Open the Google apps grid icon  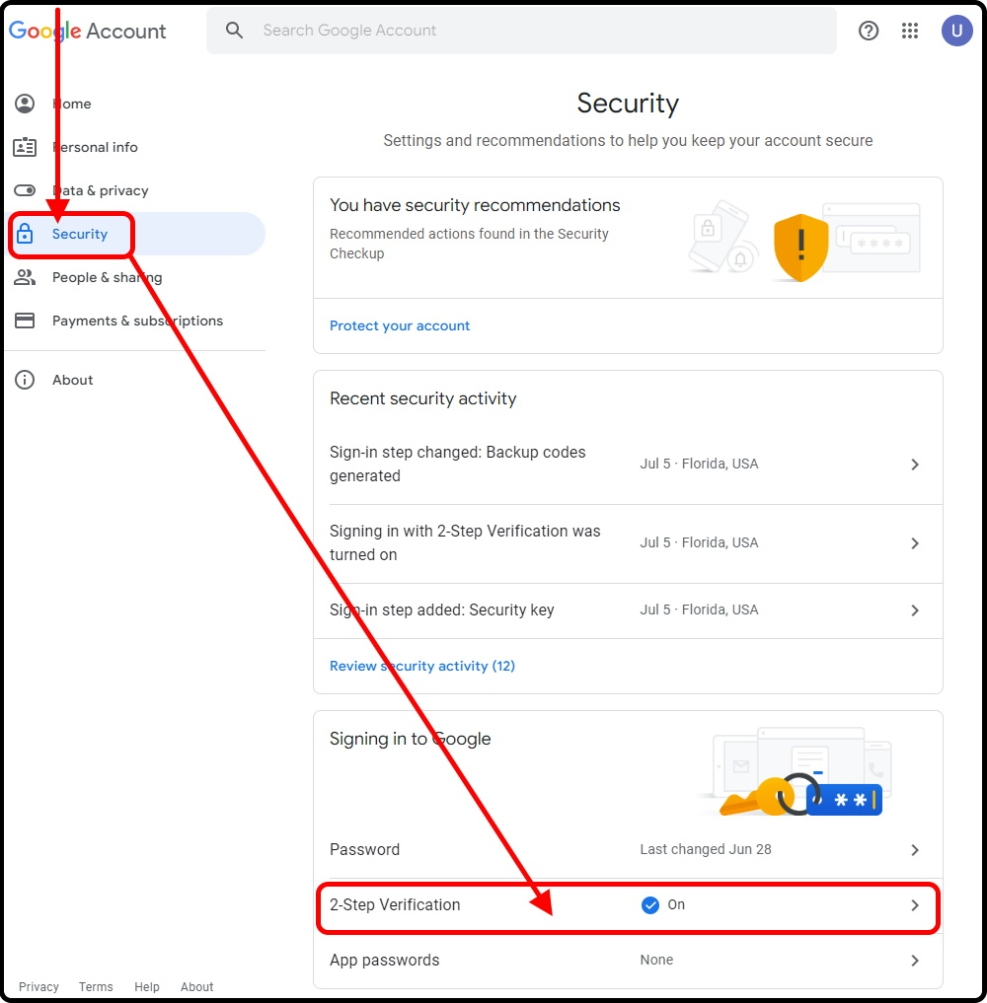(910, 31)
